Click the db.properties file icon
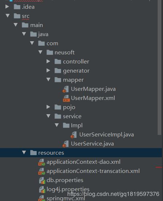The width and height of the screenshot is (163, 201). pos(42,180)
